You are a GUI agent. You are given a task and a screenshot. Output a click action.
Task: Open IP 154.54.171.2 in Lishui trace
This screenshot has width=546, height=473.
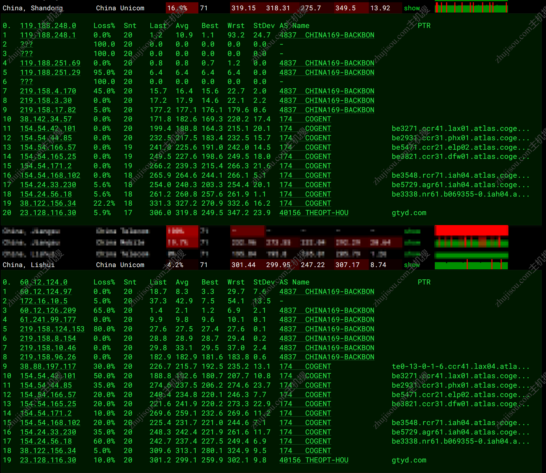pyautogui.click(x=46, y=413)
